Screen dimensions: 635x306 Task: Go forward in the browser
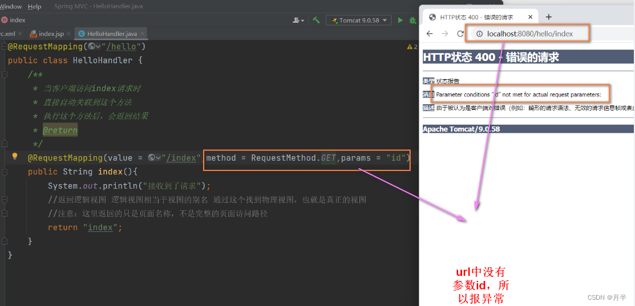445,34
